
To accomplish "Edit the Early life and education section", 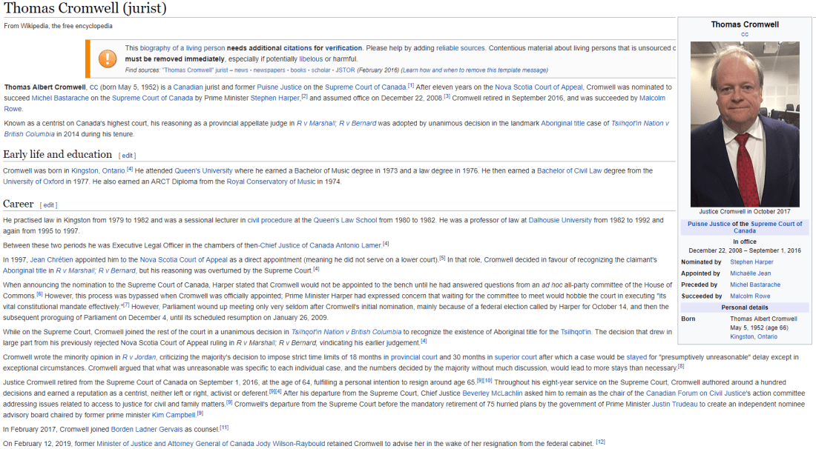I will (128, 156).
